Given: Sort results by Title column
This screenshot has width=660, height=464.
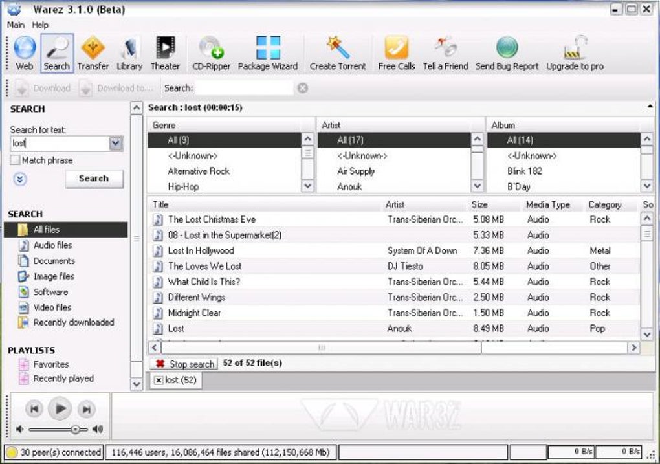Looking at the screenshot, I should pos(265,204).
